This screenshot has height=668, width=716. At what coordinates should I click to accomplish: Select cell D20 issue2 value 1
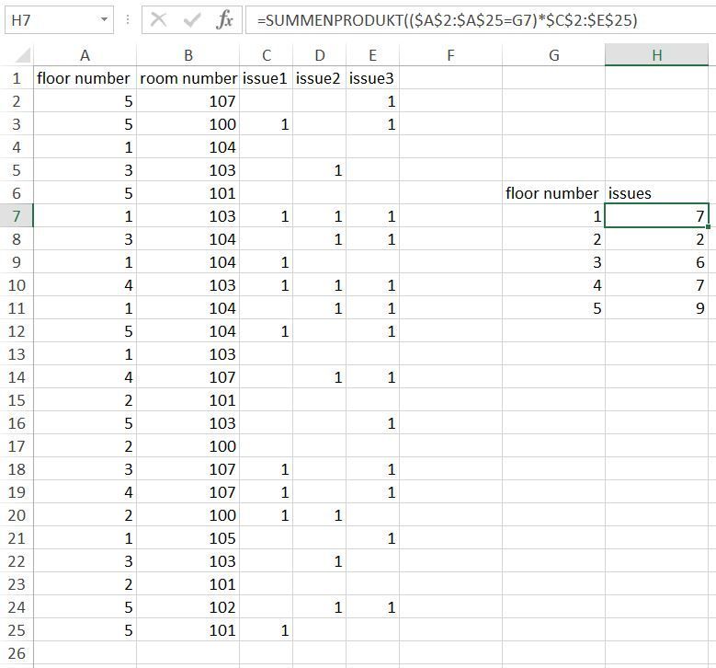pyautogui.click(x=320, y=515)
